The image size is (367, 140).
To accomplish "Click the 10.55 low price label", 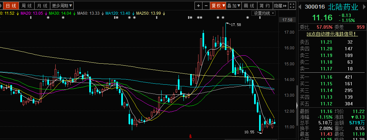I will coord(249,132).
